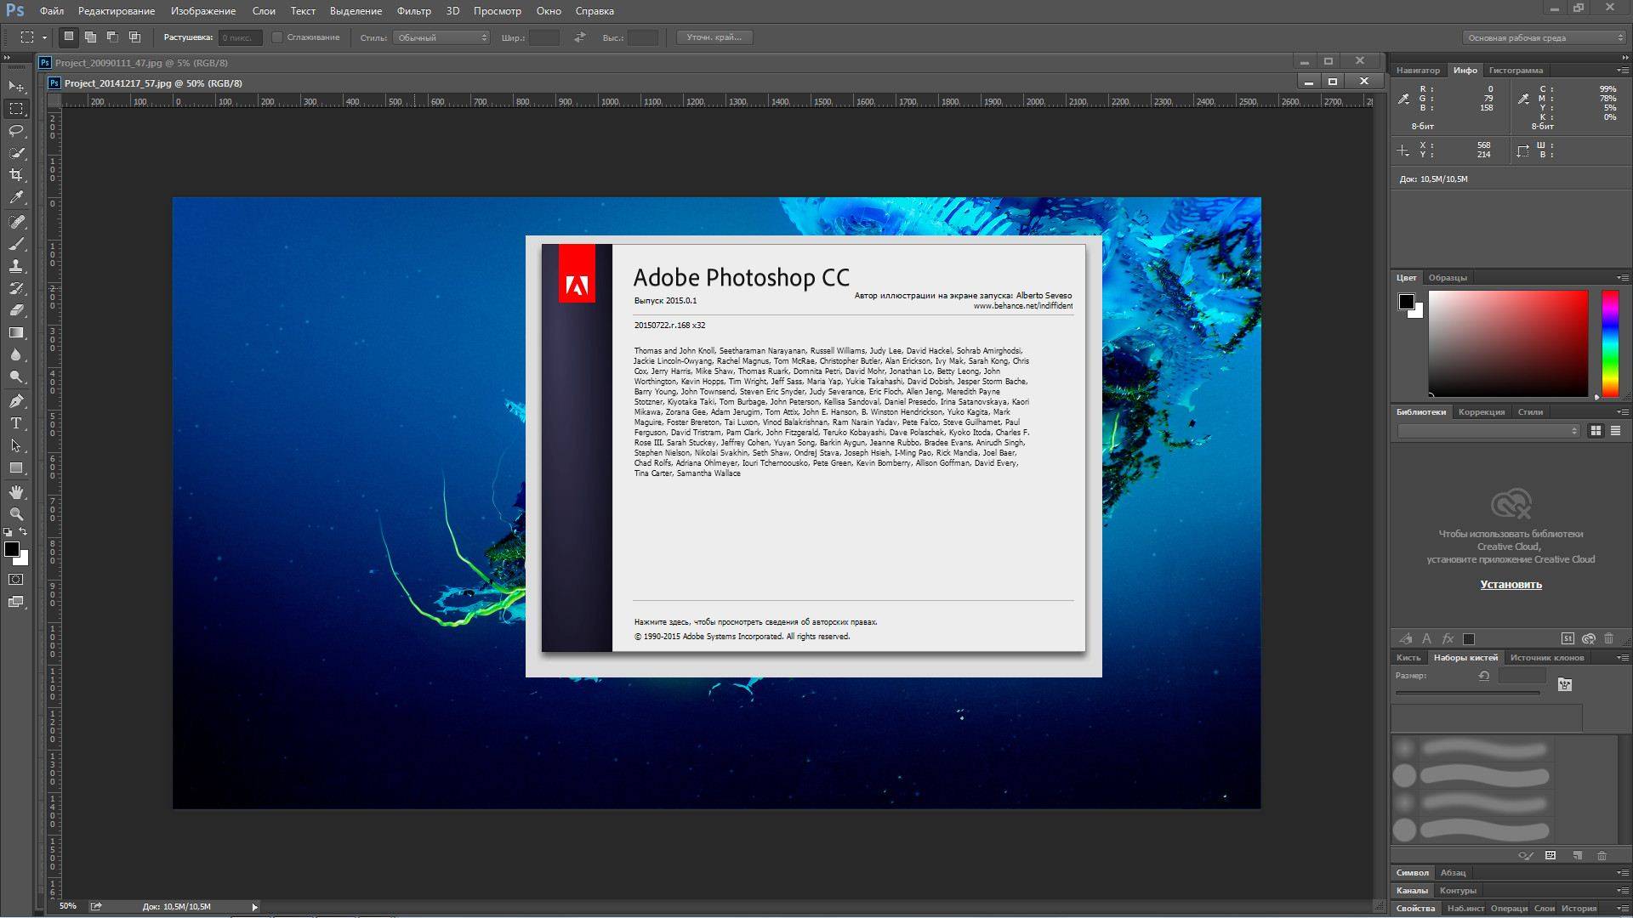Open the Color panel flyout menu

click(1622, 277)
